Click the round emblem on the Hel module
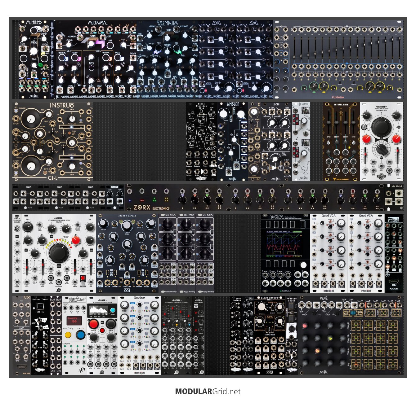This screenshot has height=398, width=416. pos(17,229)
